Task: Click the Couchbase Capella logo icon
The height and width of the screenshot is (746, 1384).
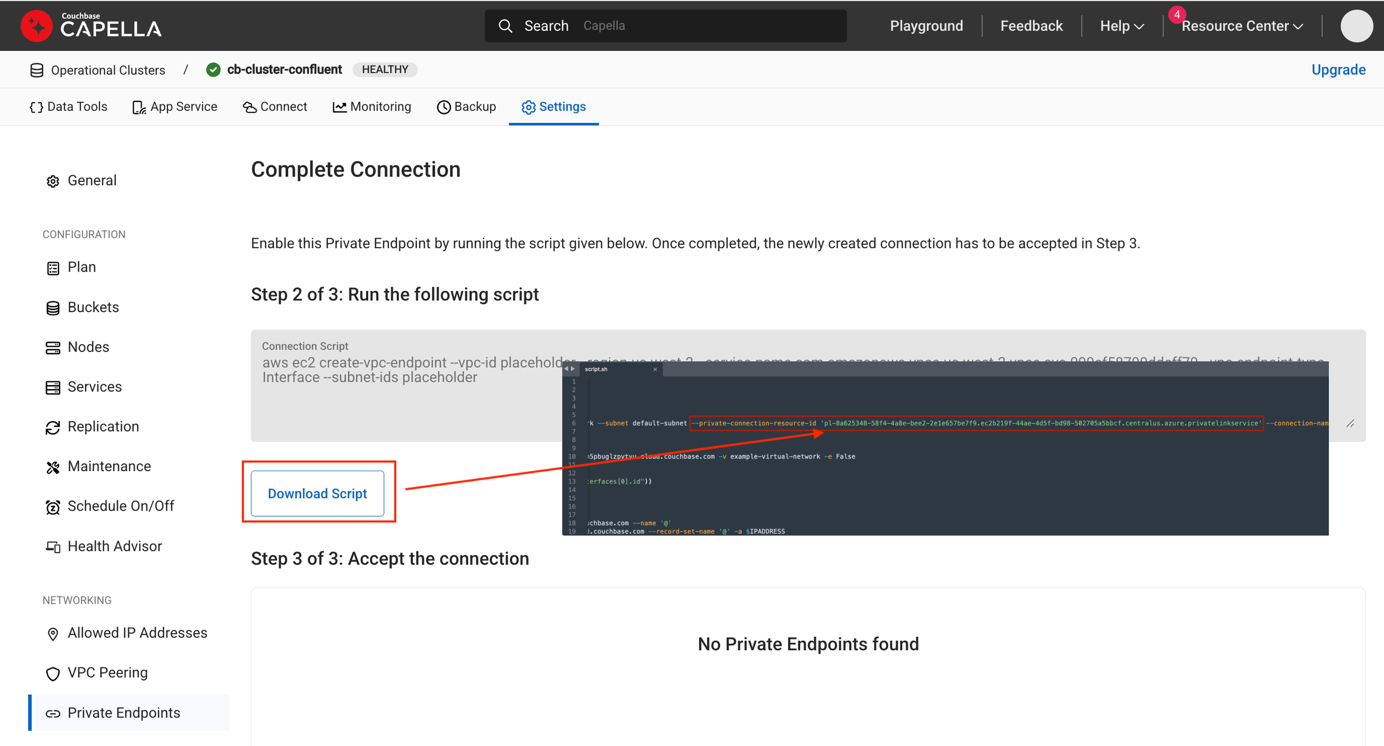Action: [x=37, y=26]
